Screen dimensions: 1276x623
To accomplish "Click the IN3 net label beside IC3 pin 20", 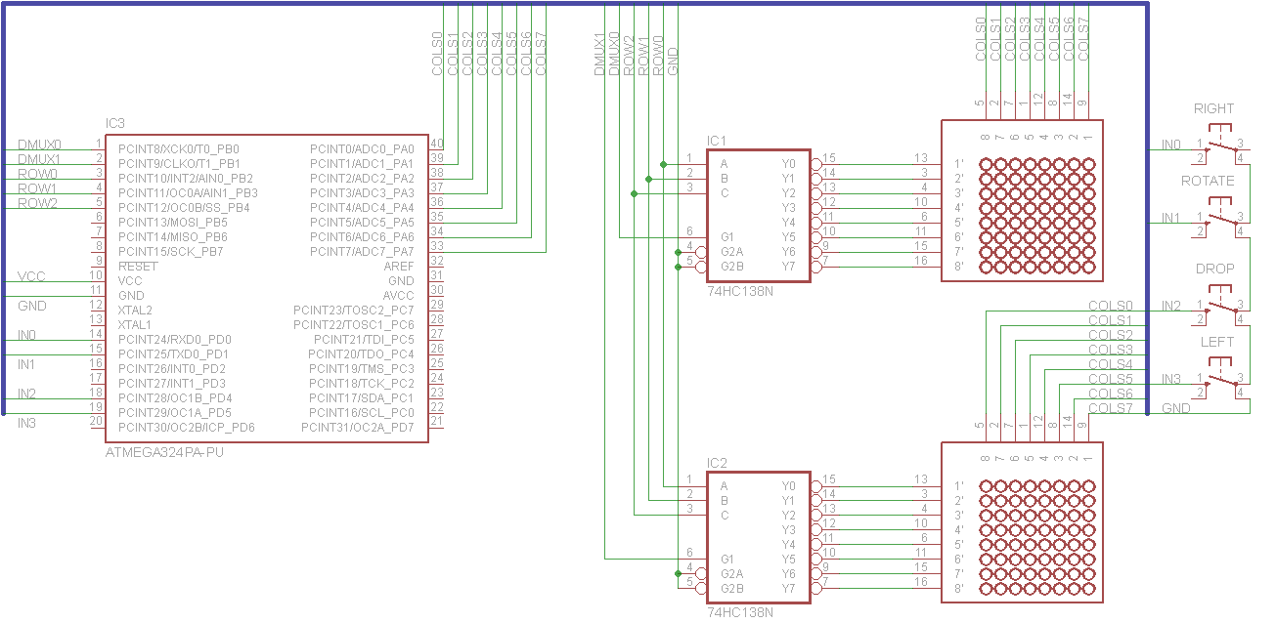I will (x=26, y=423).
